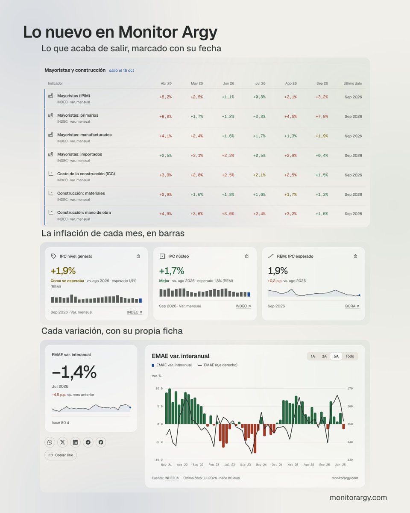Share the REM: IPC esperado card
This screenshot has width=410, height=513.
[355, 256]
